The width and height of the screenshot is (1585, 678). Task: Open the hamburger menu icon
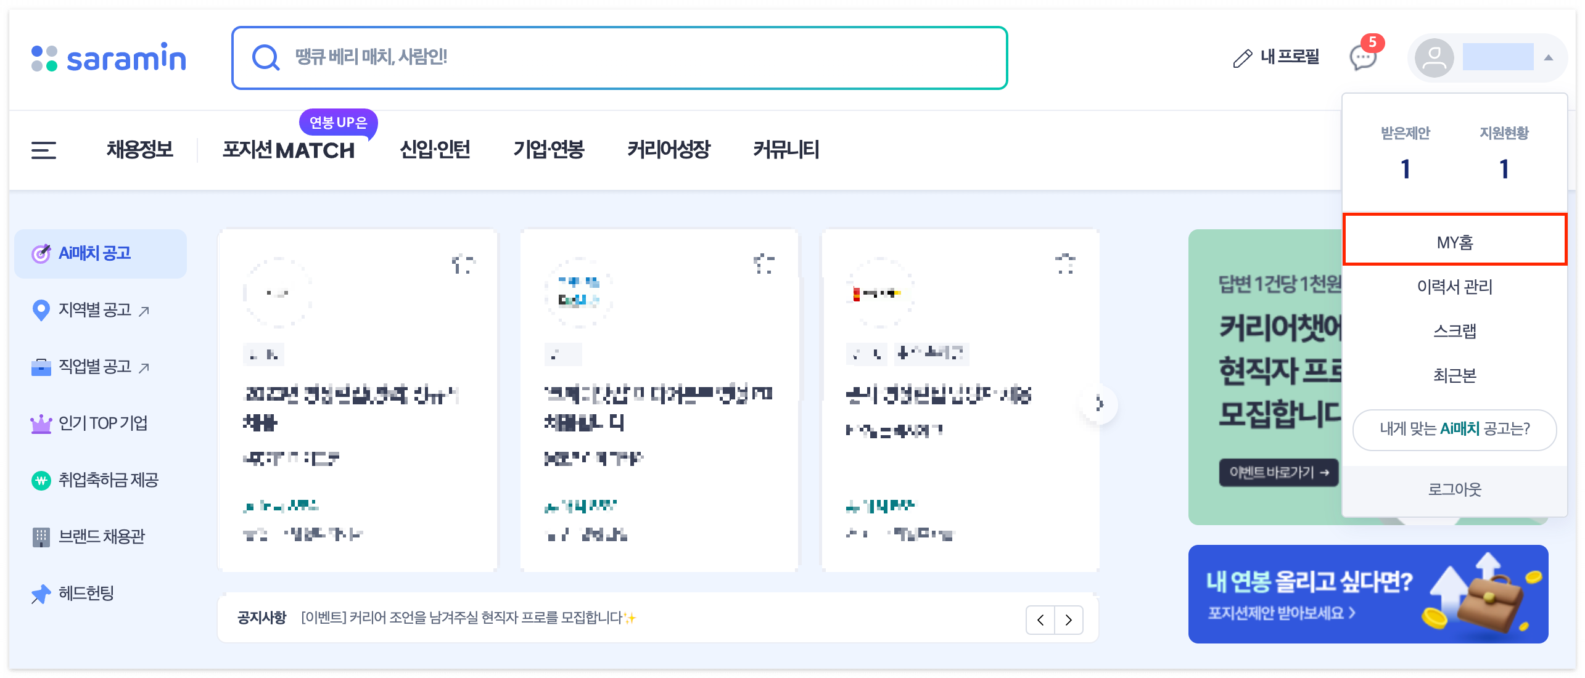click(x=44, y=150)
